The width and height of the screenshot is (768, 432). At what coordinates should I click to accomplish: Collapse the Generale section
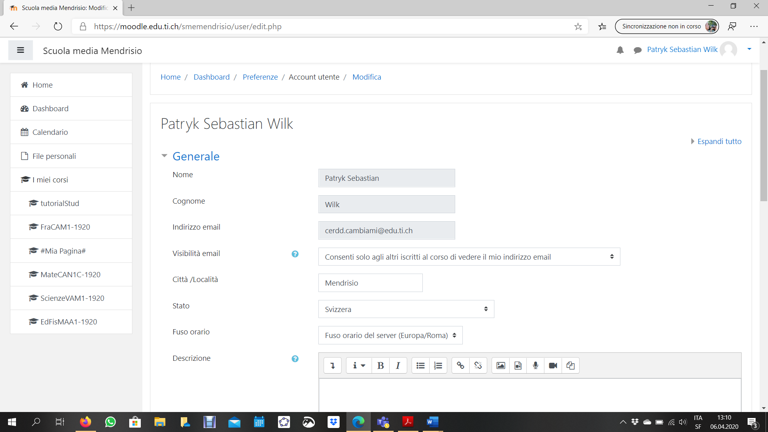click(x=196, y=156)
